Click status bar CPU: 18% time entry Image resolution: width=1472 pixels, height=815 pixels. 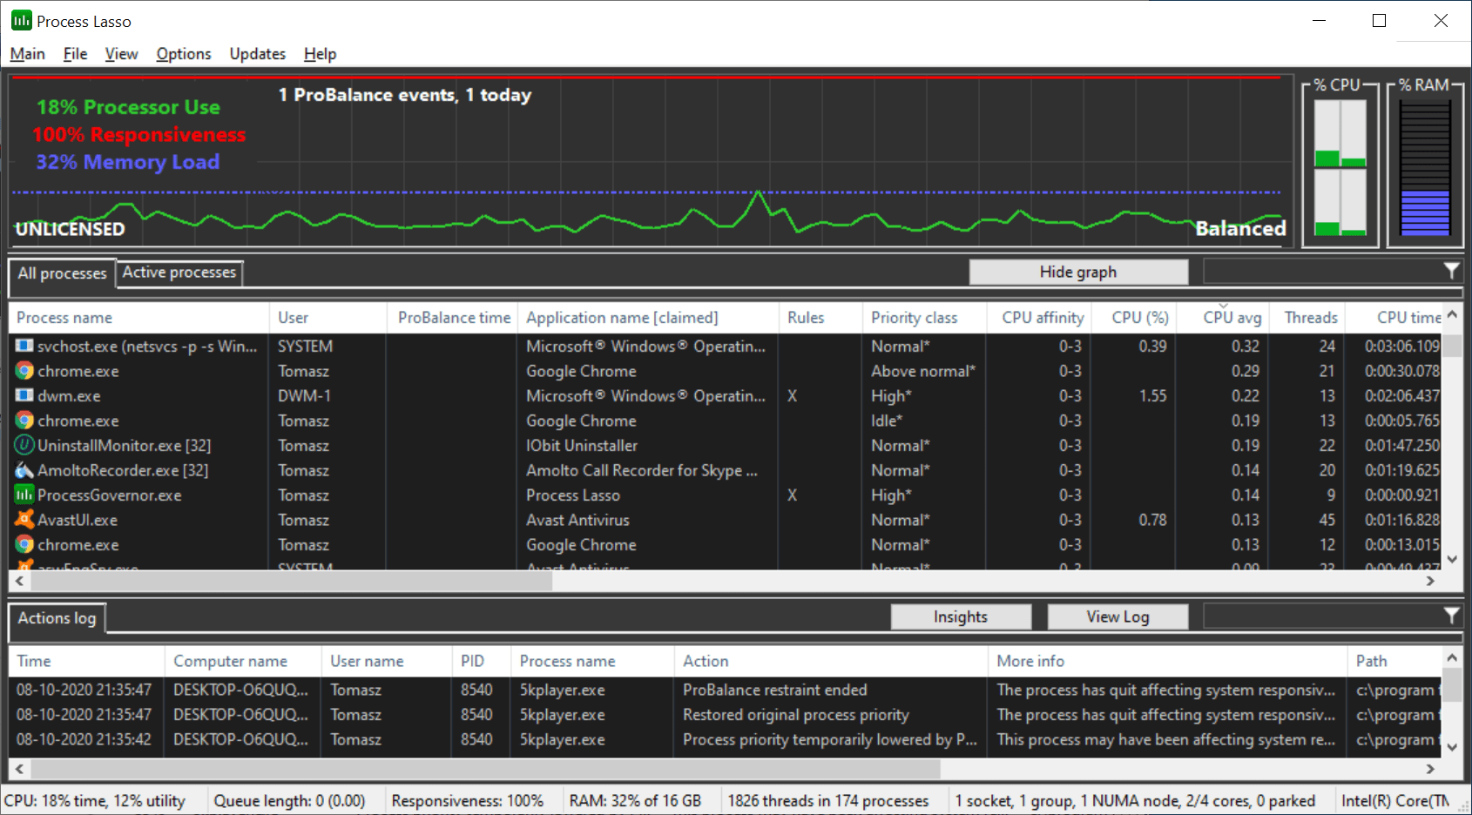point(95,800)
